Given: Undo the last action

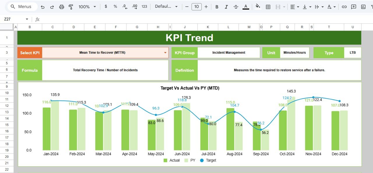Looking at the screenshot, I should point(43,6).
